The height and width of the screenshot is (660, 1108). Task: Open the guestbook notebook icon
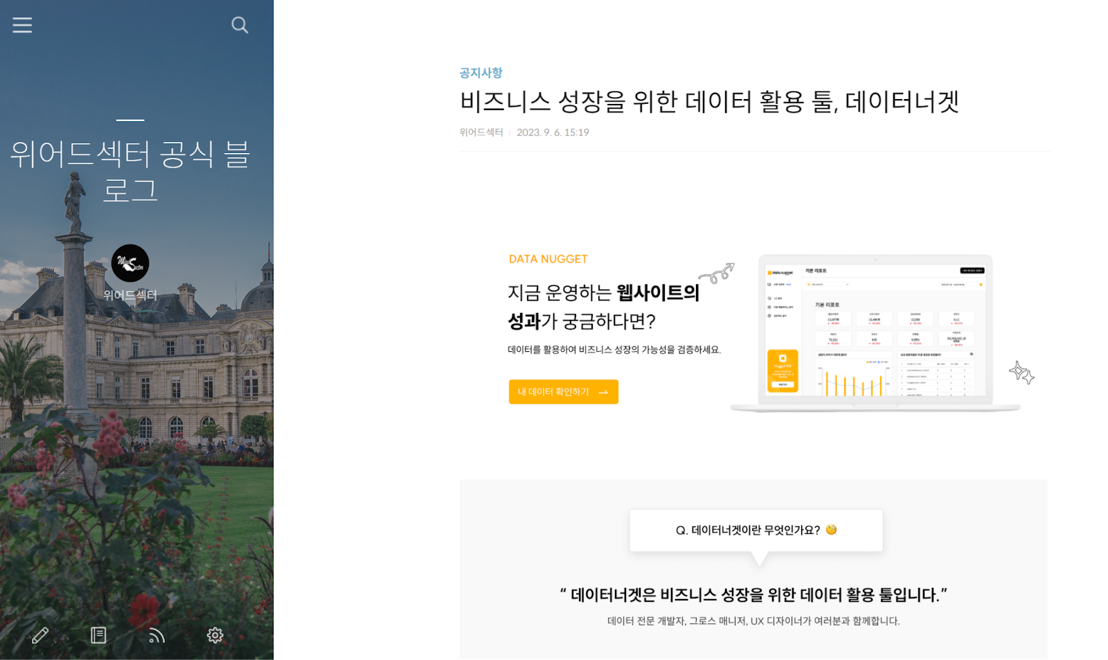point(98,635)
